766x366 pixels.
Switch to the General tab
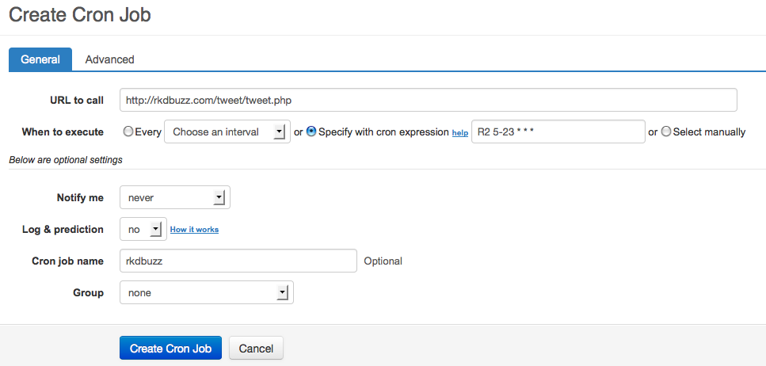coord(40,59)
